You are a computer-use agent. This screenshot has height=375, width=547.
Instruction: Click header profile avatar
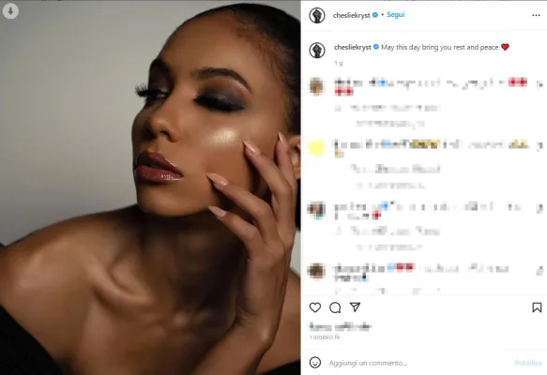tap(317, 15)
